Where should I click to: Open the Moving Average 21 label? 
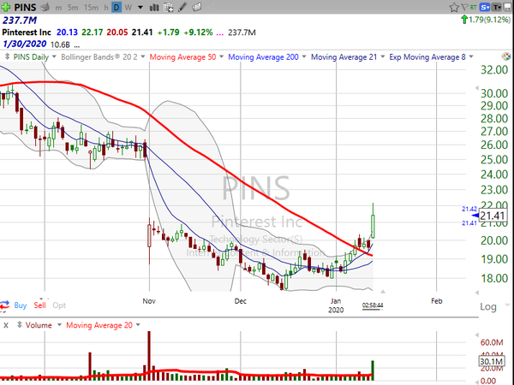[344, 57]
